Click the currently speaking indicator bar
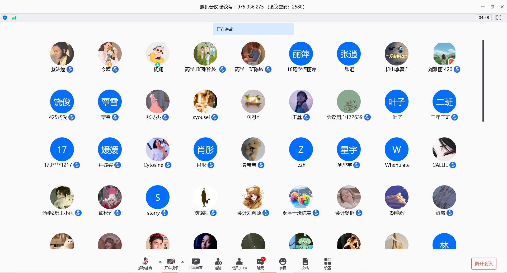The height and width of the screenshot is (273, 507). pos(253,29)
